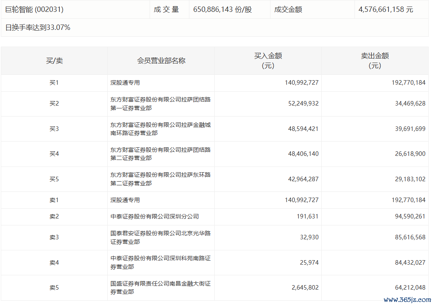Click the 巨轮智能 (002031) stock name

[34, 9]
